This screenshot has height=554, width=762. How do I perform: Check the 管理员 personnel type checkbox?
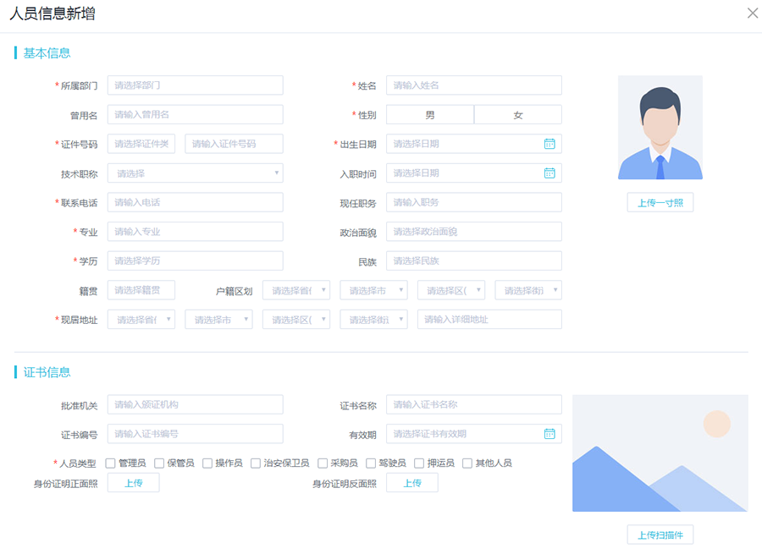click(111, 463)
